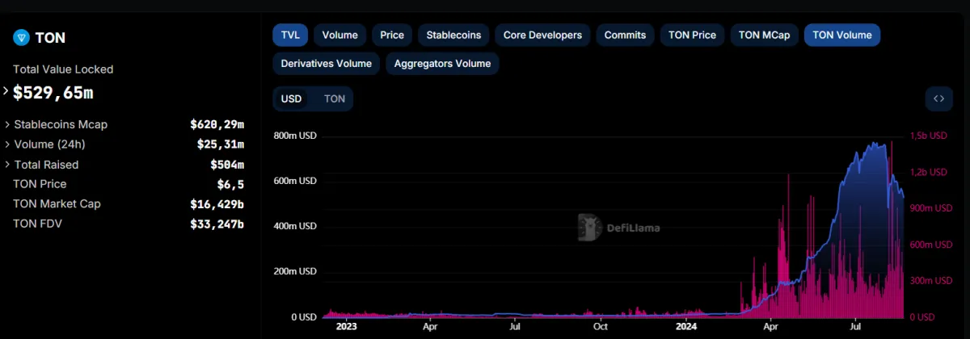
Task: Click the $504m total raised value
Action: point(227,165)
